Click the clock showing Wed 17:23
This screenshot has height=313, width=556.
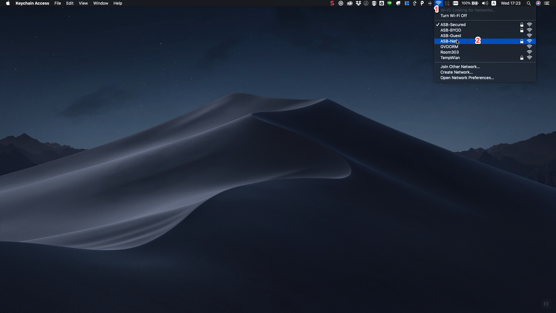point(511,3)
